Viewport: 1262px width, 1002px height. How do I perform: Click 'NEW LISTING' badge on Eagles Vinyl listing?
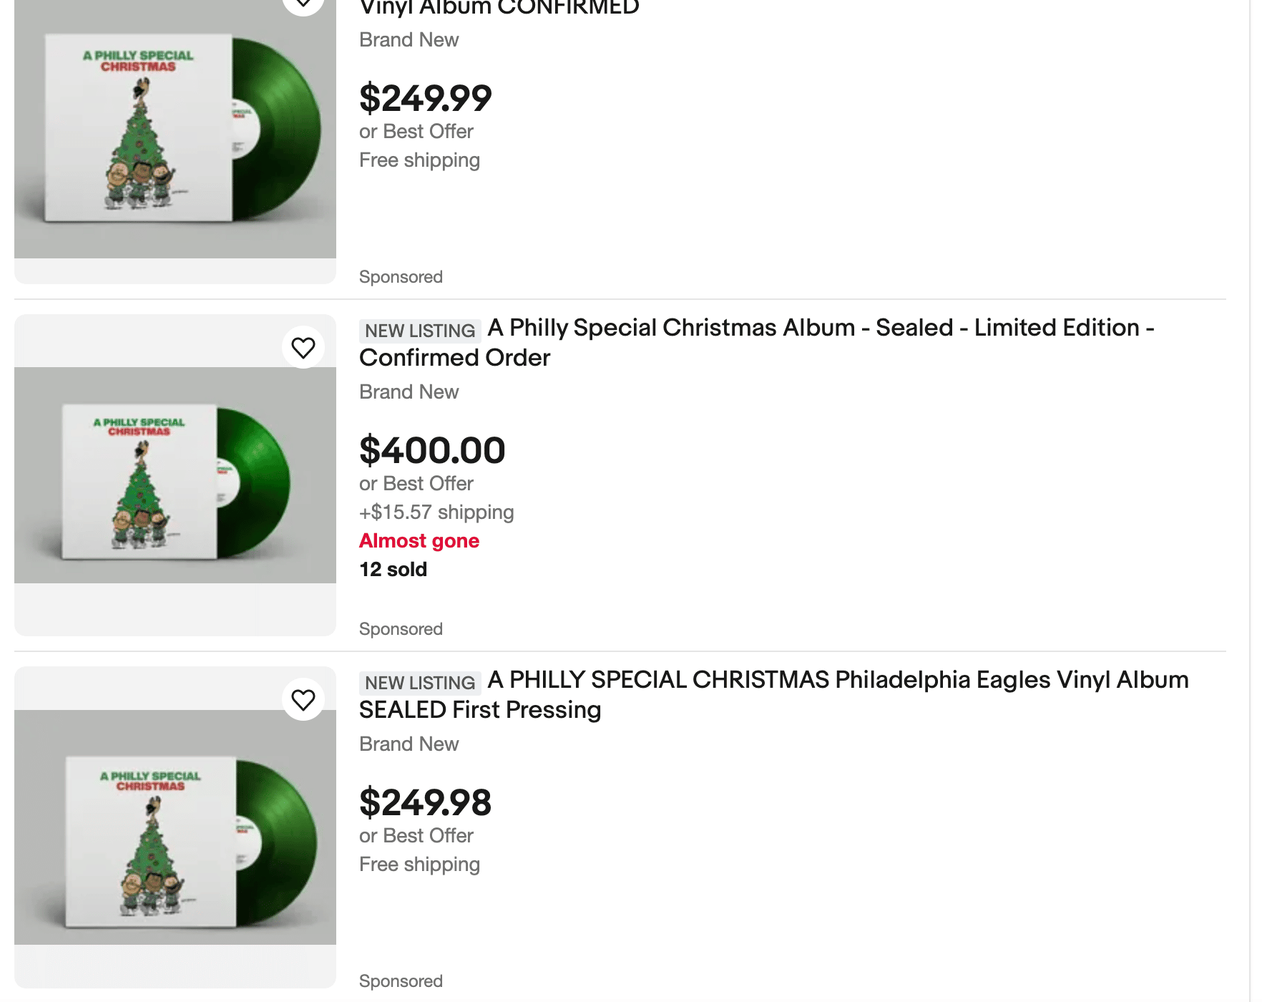pos(420,683)
